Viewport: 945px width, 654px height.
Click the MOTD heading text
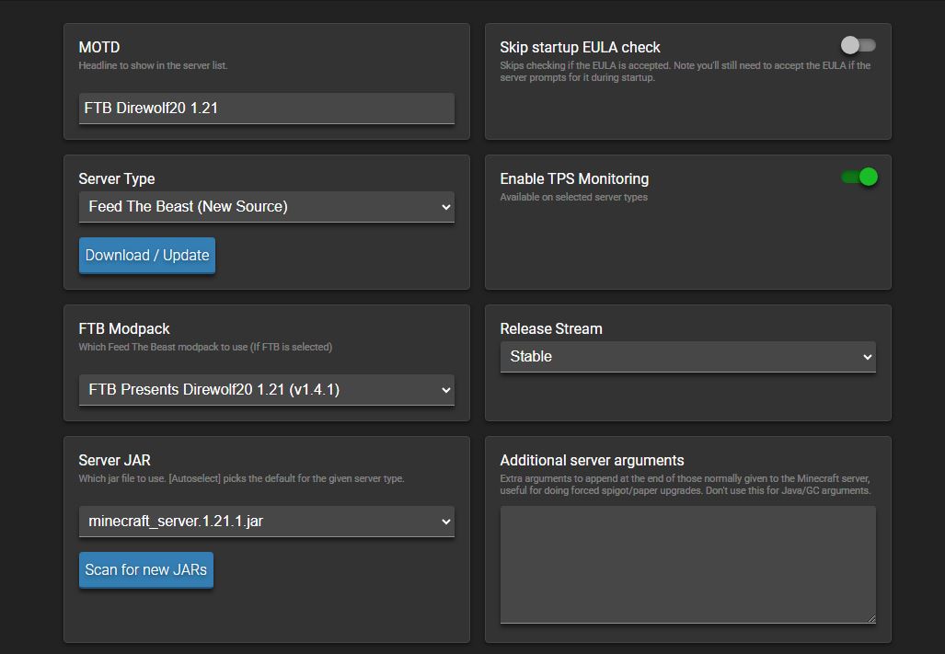click(x=99, y=47)
